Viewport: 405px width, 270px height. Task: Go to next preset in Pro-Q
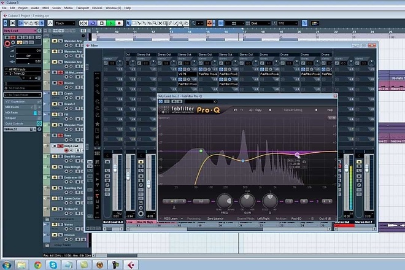click(x=316, y=110)
